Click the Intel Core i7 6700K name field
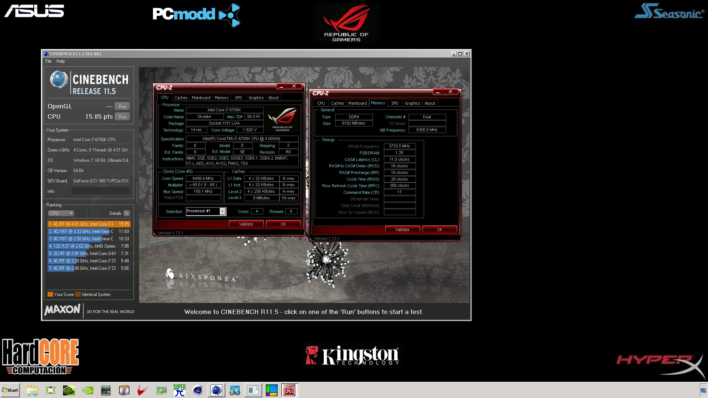Screen dimensions: 708x398 tap(224, 110)
